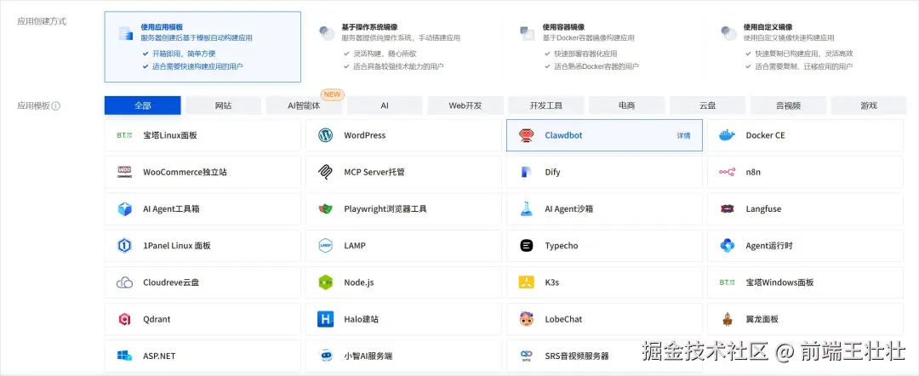
Task: Click the info icon beside 应用模板
Action: [56, 106]
